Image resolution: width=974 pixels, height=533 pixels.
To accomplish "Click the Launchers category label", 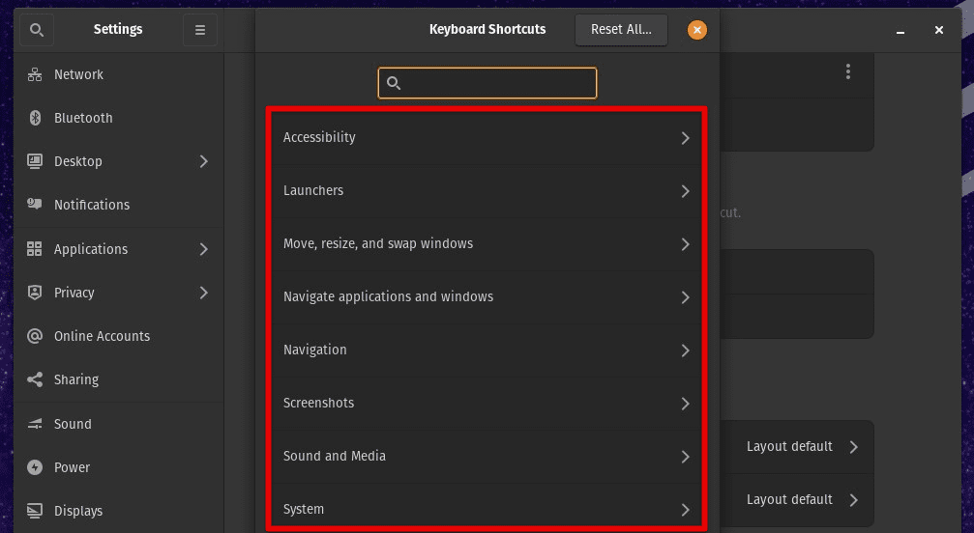I will 313,191.
